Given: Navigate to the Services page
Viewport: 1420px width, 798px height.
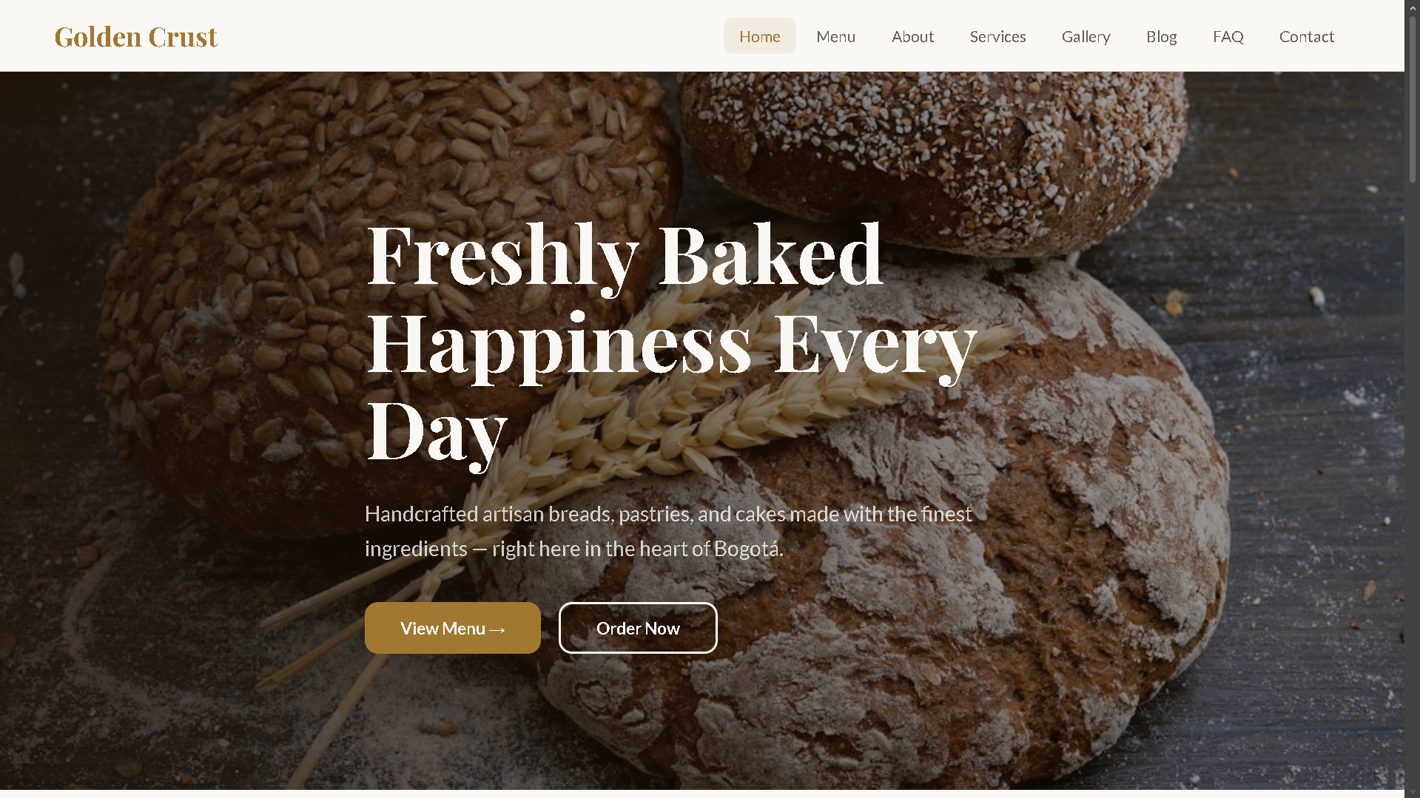Looking at the screenshot, I should click(997, 36).
